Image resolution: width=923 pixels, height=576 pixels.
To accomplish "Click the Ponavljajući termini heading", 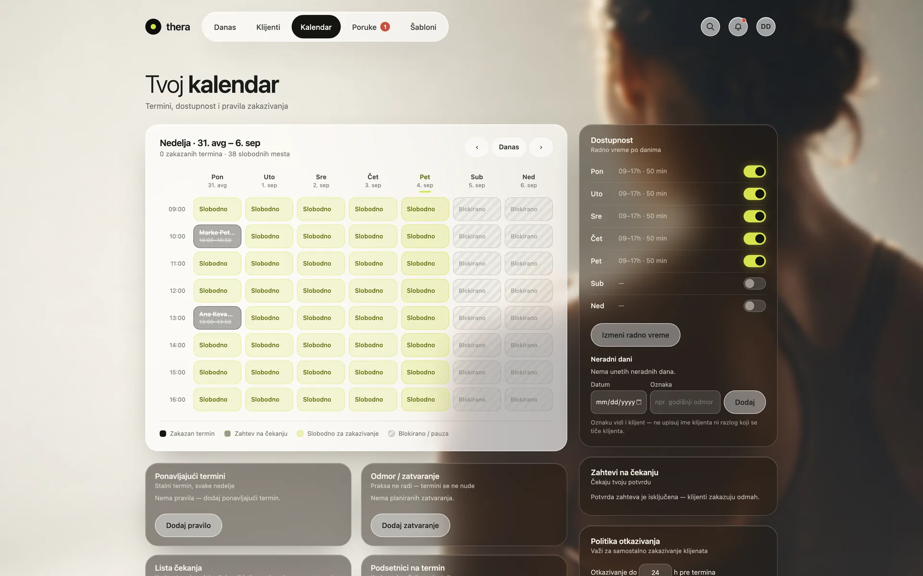I will tap(190, 476).
